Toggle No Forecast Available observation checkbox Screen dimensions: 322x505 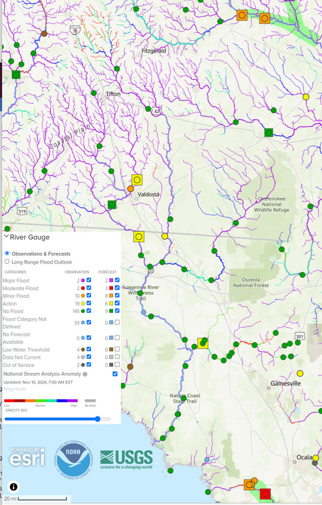click(x=89, y=337)
